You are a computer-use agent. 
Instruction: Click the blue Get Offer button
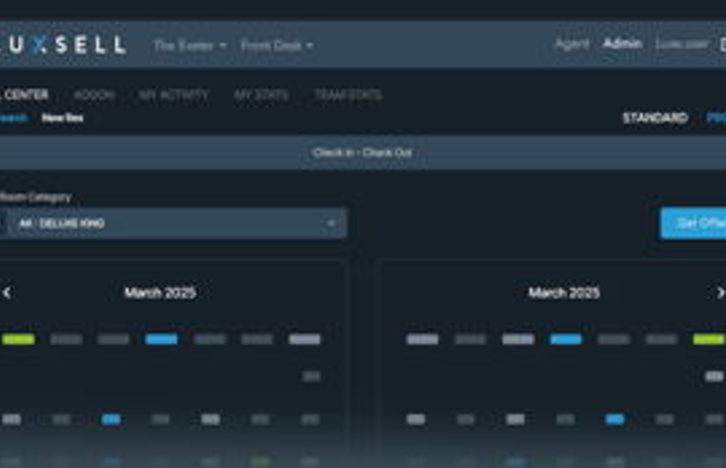(x=693, y=223)
